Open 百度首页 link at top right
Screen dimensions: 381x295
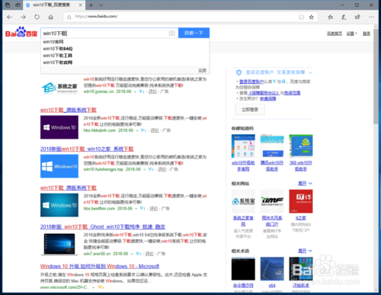click(x=335, y=34)
